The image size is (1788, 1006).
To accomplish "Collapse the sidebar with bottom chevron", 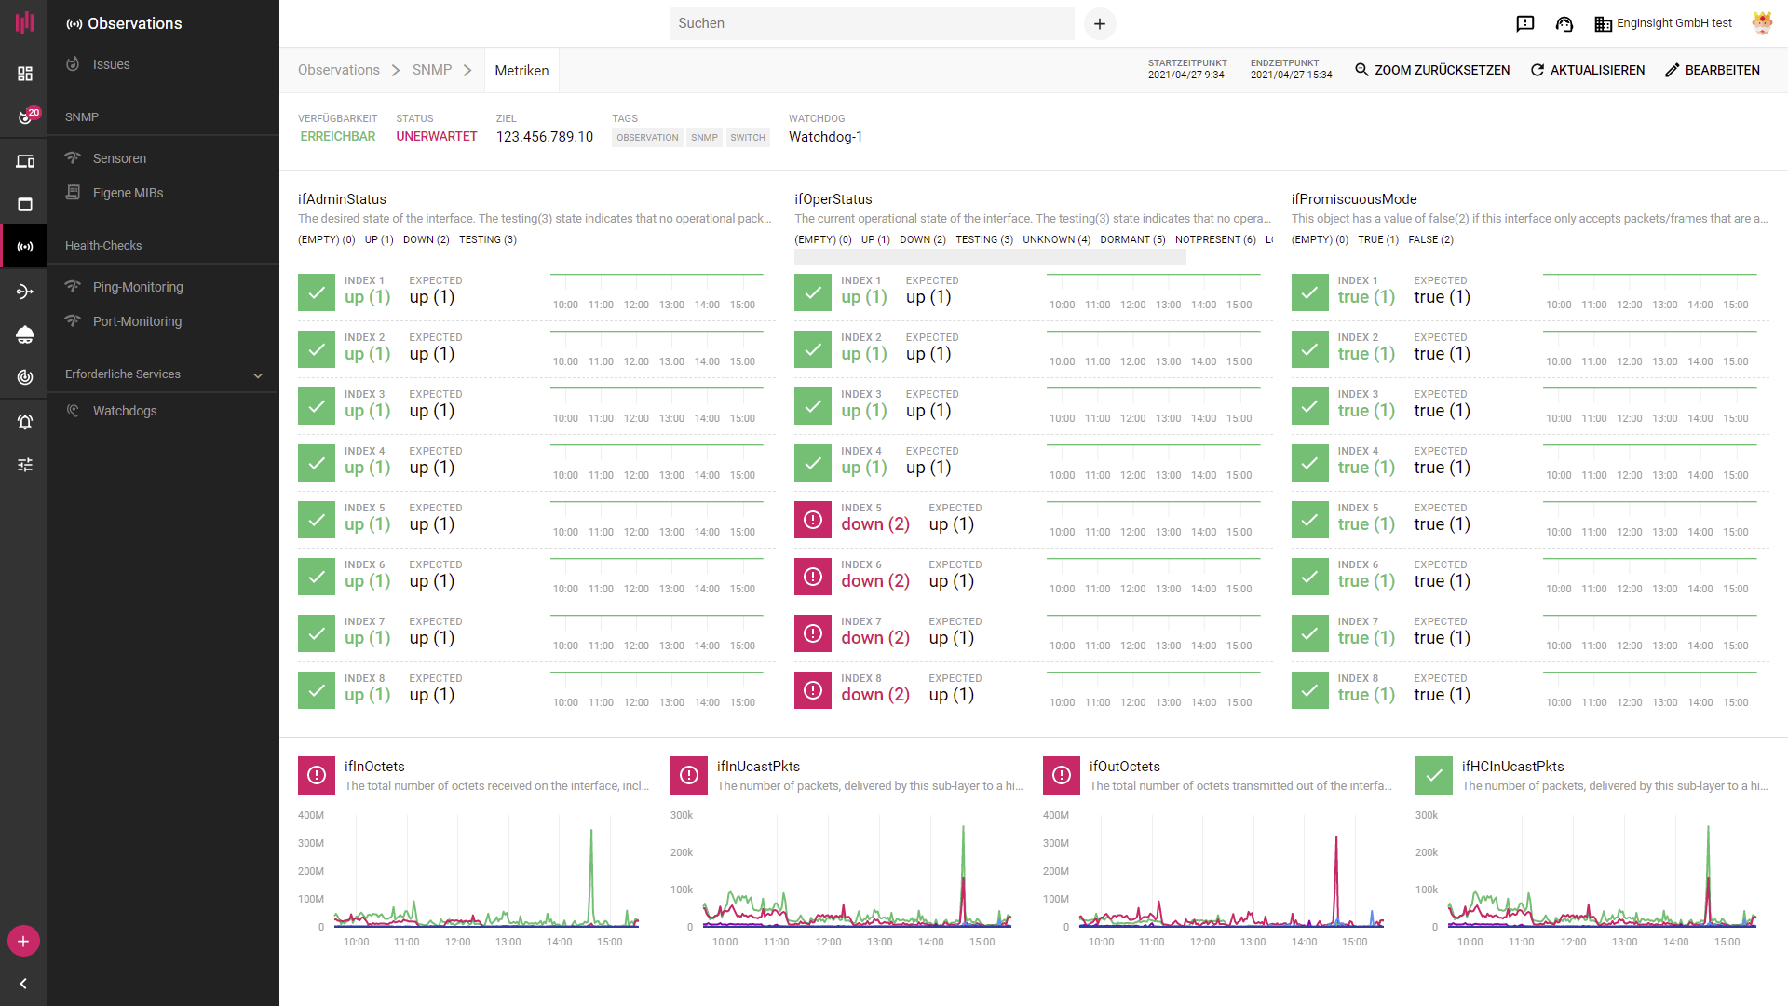I will pos(23,984).
